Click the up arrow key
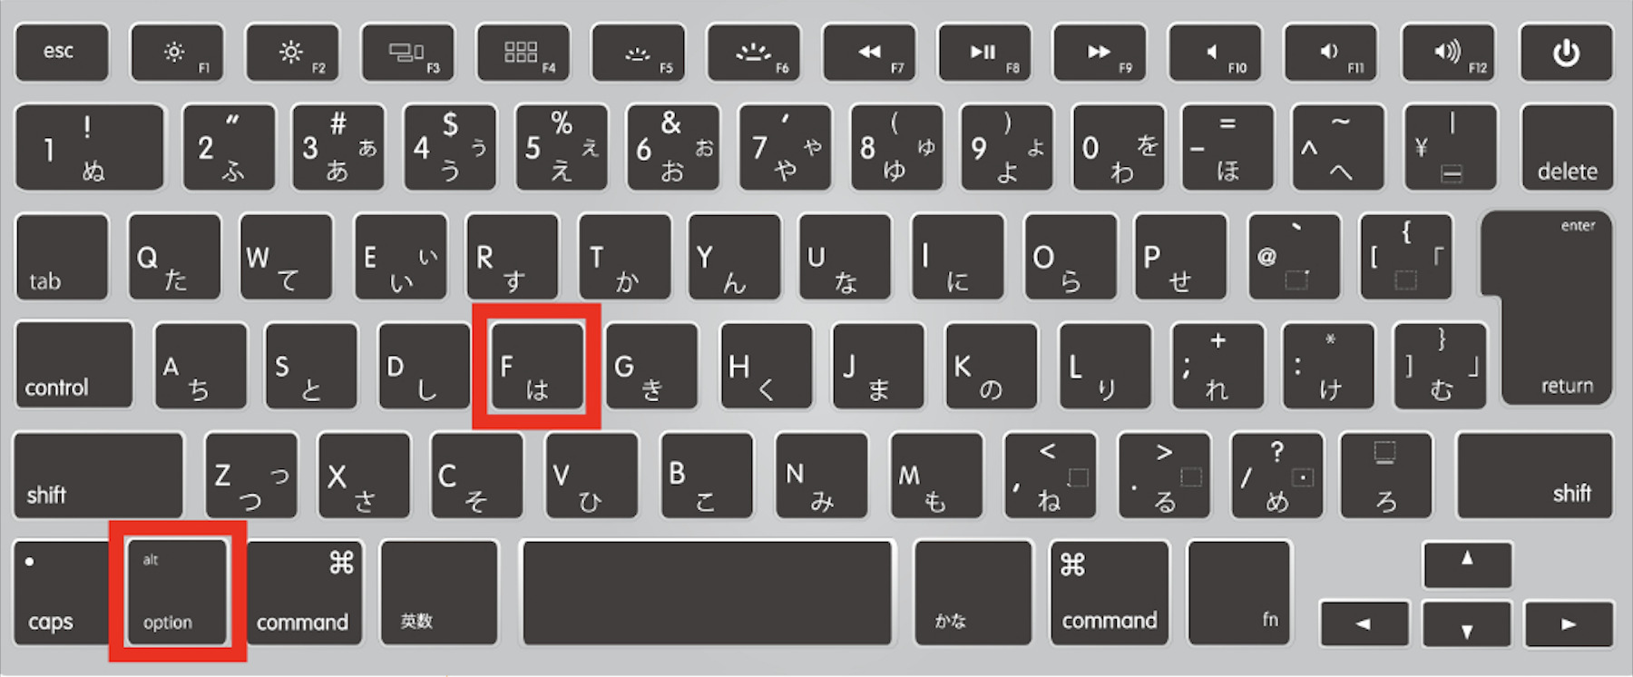Image resolution: width=1633 pixels, height=677 pixels. [1467, 564]
